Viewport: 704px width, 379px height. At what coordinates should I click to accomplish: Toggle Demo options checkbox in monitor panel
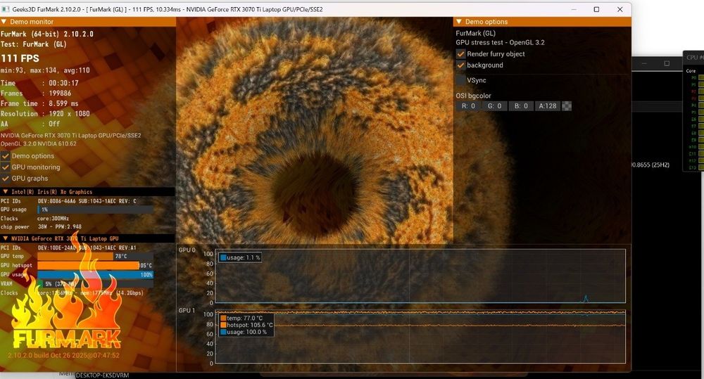pos(6,155)
